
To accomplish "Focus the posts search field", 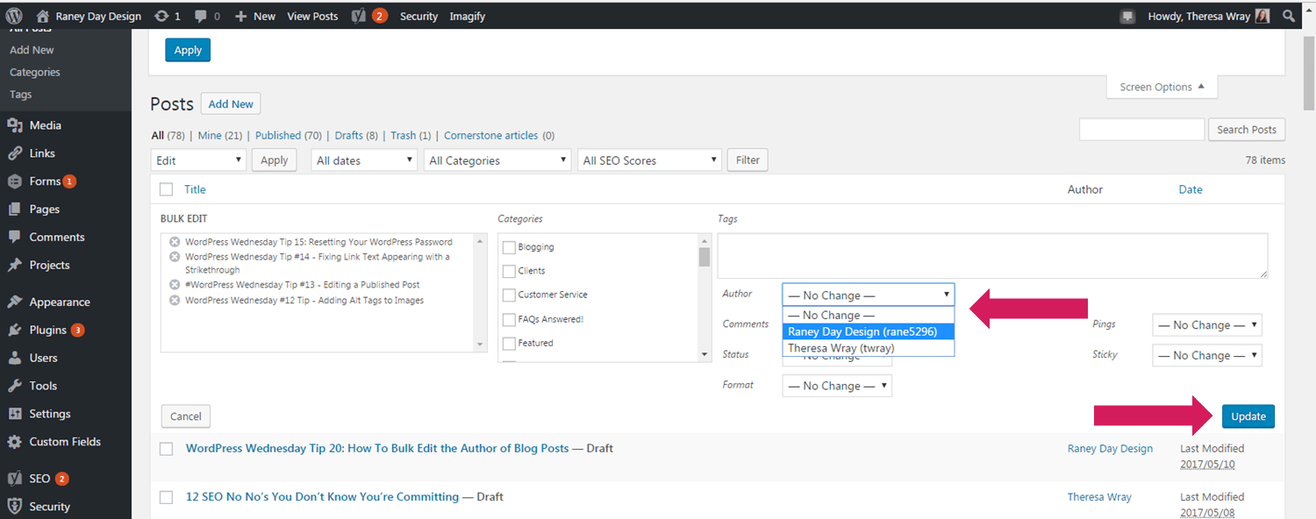I will point(1141,130).
